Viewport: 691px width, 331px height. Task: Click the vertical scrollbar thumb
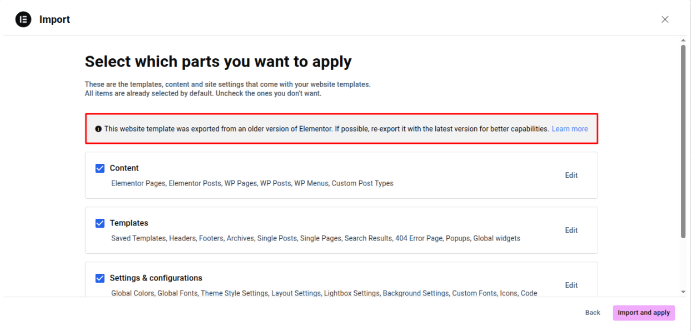click(683, 141)
